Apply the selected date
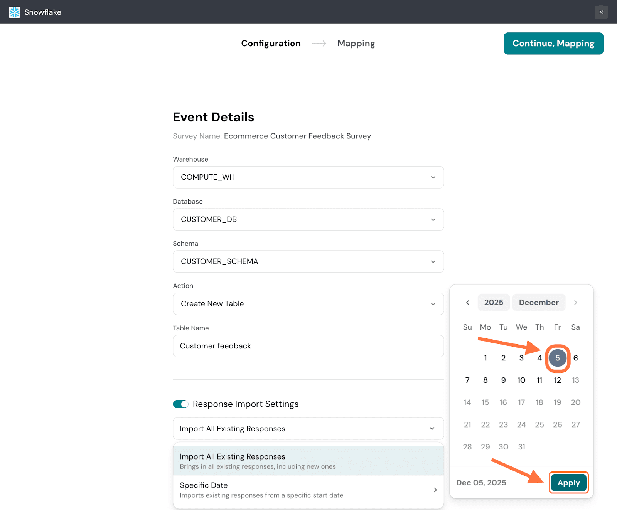The height and width of the screenshot is (510, 617). pos(568,483)
